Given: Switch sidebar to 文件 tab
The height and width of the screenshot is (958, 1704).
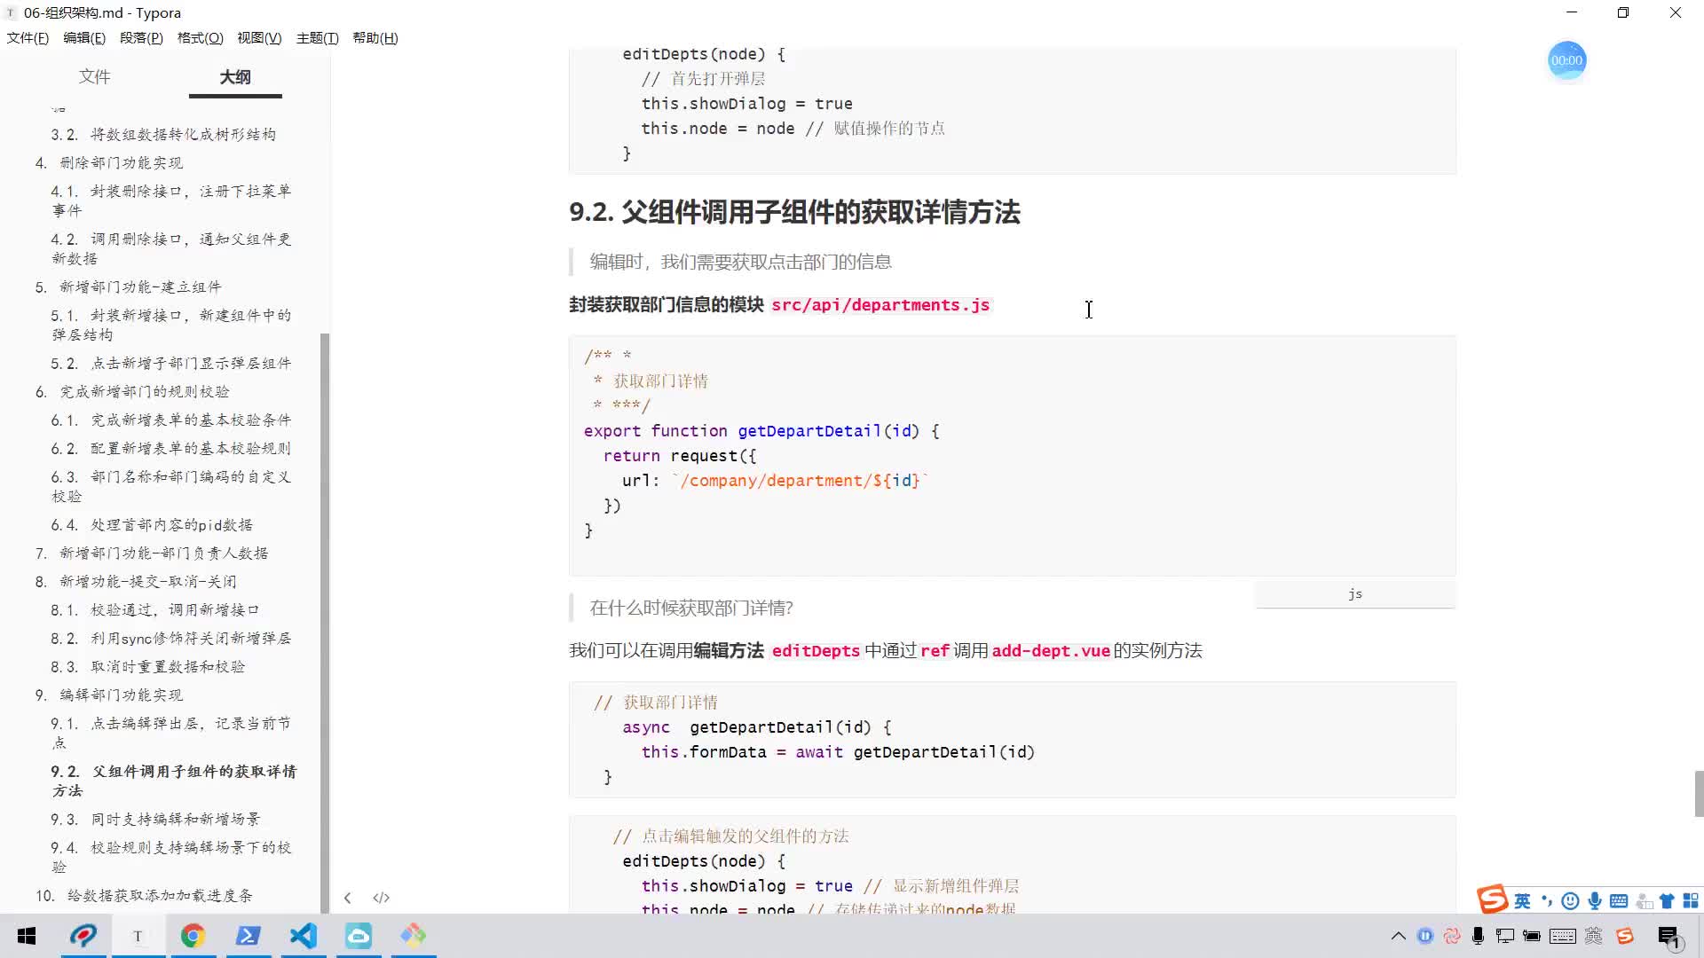Looking at the screenshot, I should (x=94, y=77).
